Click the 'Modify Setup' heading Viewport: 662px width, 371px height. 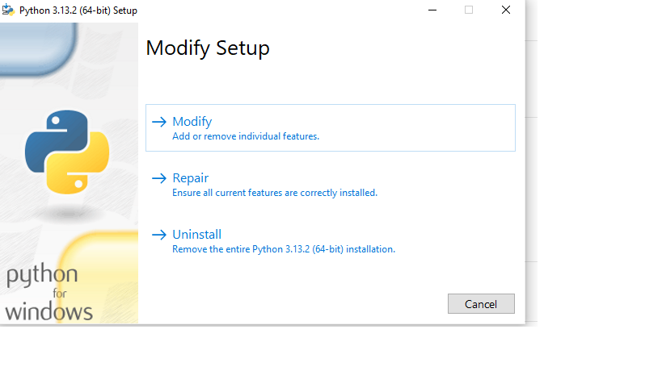(x=208, y=48)
